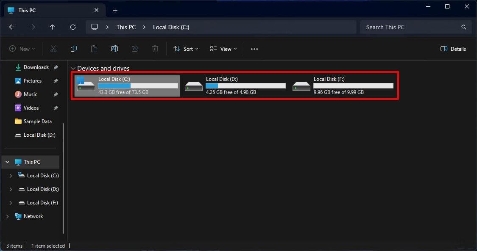The width and height of the screenshot is (477, 251).
Task: Click '1 item selected' in status bar
Action: 48,246
